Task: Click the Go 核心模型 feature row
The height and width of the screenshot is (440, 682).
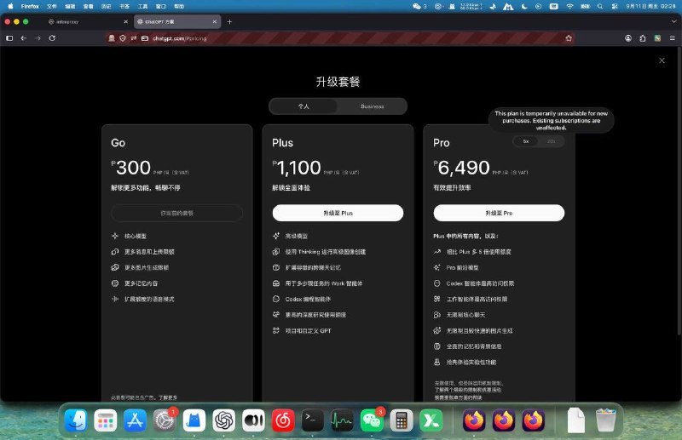Action: [x=129, y=236]
